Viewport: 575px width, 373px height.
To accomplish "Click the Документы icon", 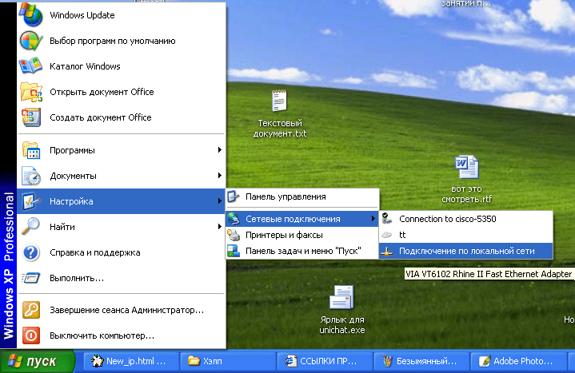I will point(31,176).
